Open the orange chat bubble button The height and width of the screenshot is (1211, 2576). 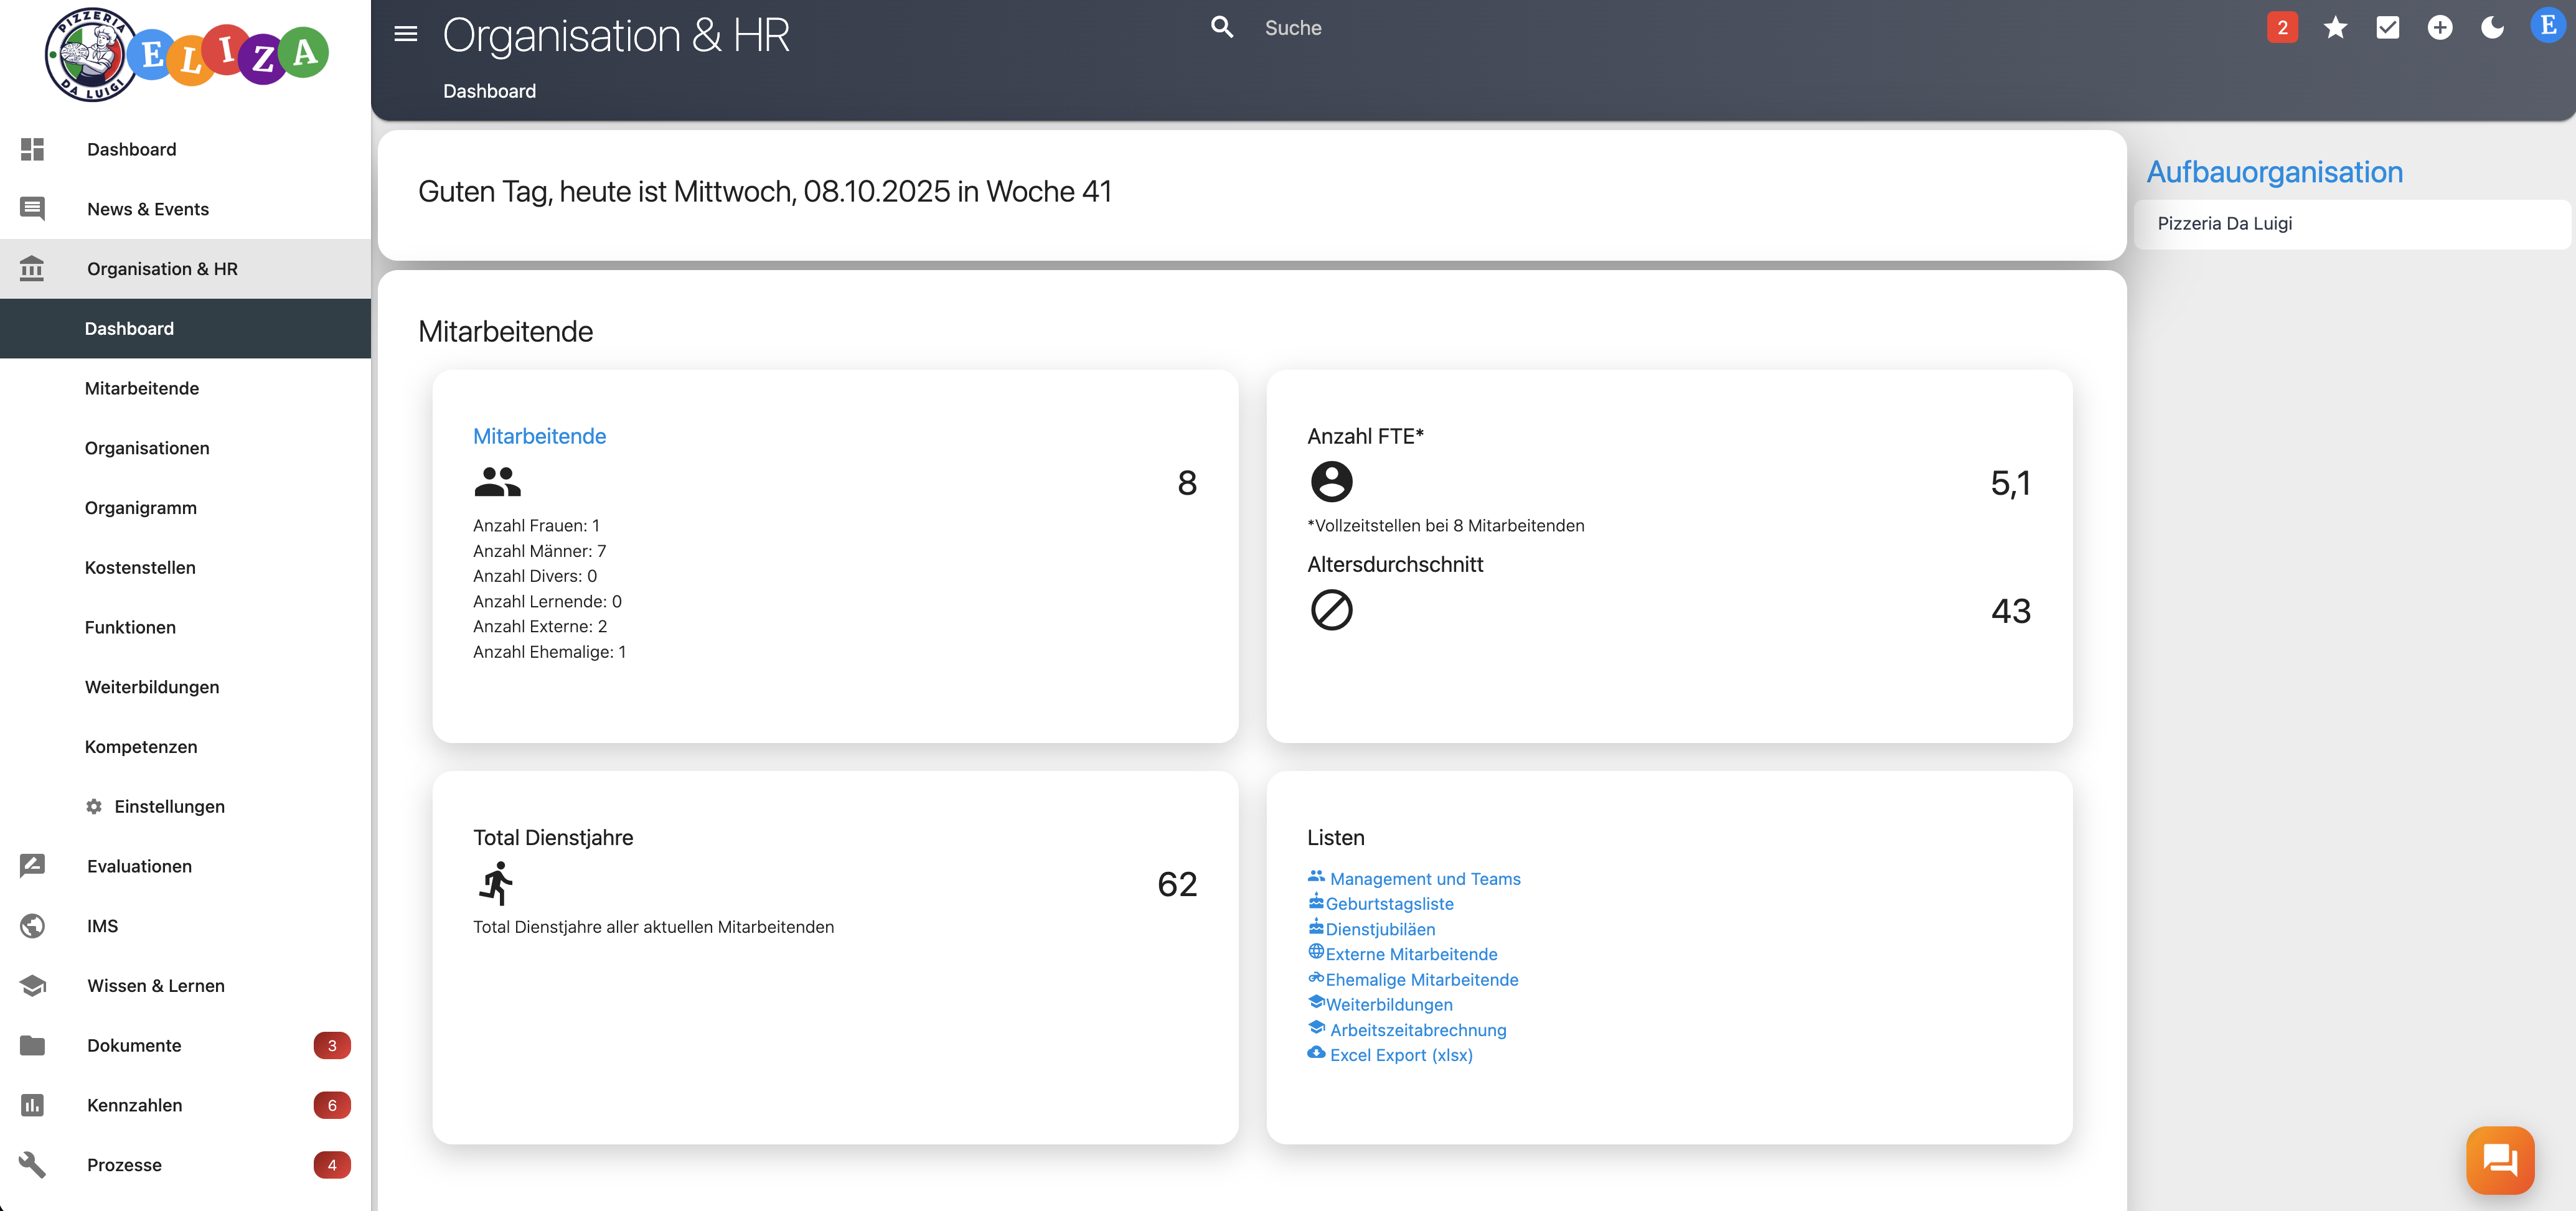coord(2500,1160)
